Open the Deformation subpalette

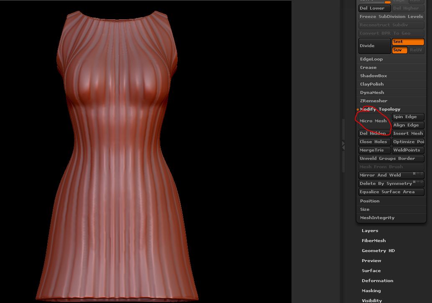click(378, 281)
